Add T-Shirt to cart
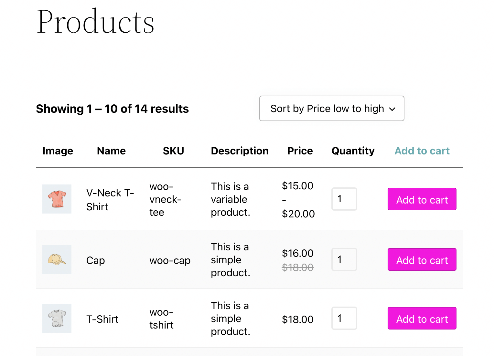The width and height of the screenshot is (494, 356). [x=422, y=318]
